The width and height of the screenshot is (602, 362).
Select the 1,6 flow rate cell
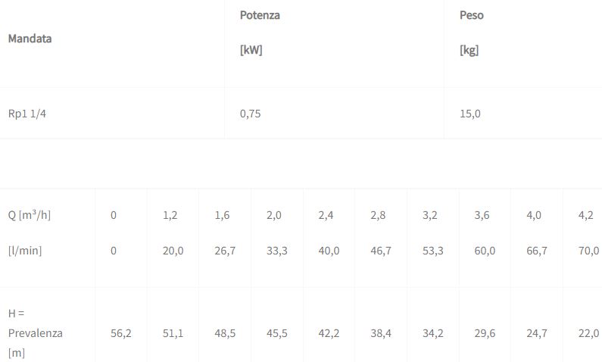[x=222, y=215]
